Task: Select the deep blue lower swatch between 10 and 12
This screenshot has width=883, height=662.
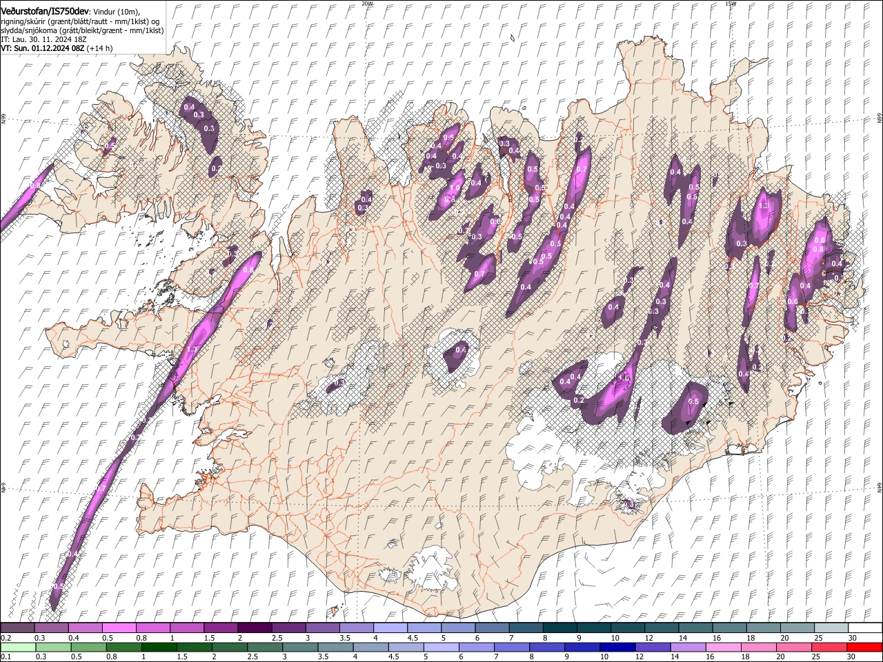Action: (617, 648)
